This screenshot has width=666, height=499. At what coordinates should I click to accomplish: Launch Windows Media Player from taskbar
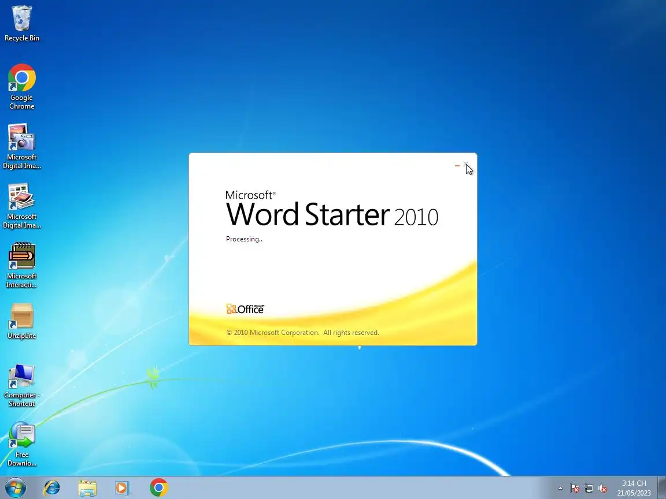pyautogui.click(x=123, y=488)
